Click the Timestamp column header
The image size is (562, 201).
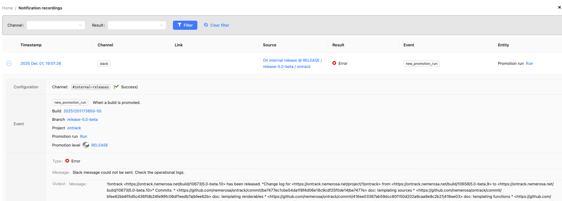31,45
